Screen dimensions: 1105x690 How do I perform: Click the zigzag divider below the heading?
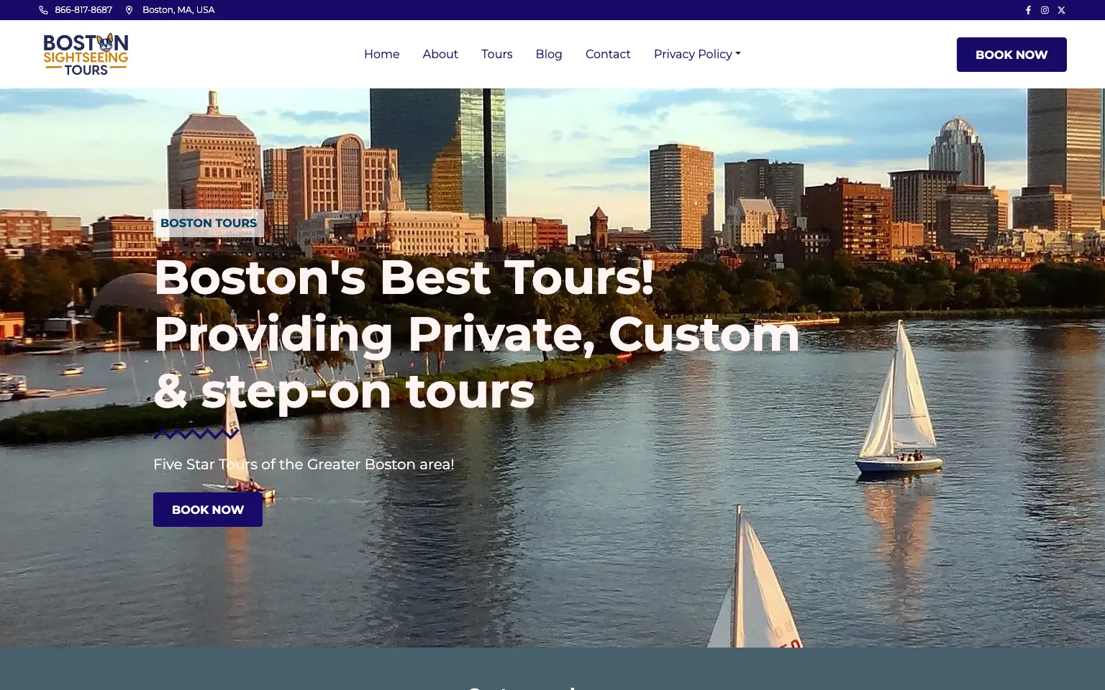coord(196,434)
